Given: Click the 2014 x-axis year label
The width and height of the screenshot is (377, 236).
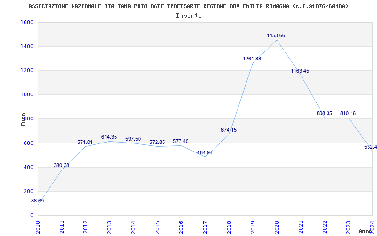Looking at the screenshot, I should click(133, 227).
